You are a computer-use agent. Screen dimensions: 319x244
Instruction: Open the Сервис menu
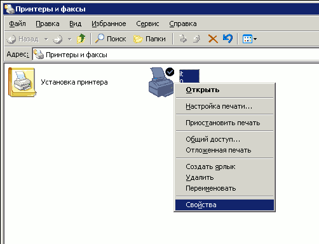pos(147,24)
